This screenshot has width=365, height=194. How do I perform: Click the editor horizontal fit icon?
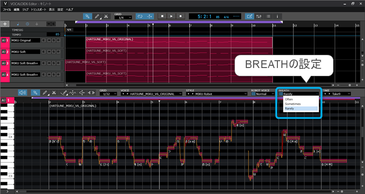point(91,93)
